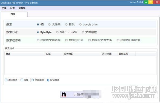160x103 pixels.
Task: Click the 尺寸范围 column header
Action: click(x=109, y=54)
